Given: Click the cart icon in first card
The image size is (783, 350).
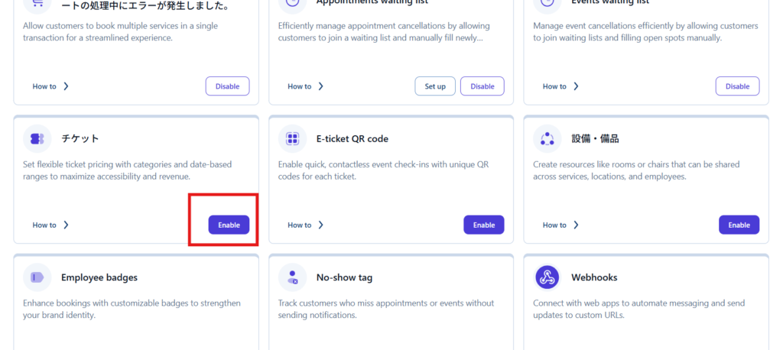Looking at the screenshot, I should coord(37,4).
